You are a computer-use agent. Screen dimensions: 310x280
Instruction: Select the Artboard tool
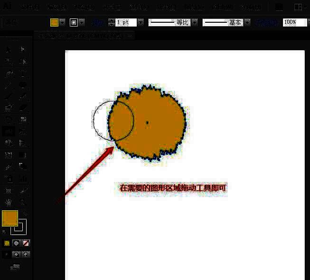(8, 190)
